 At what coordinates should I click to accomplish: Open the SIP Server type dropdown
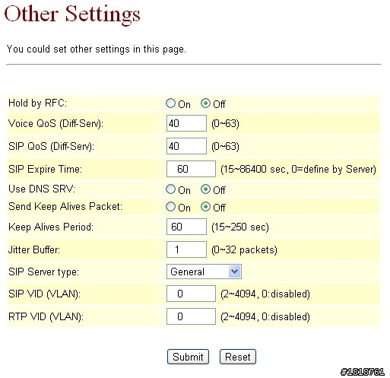tap(204, 272)
